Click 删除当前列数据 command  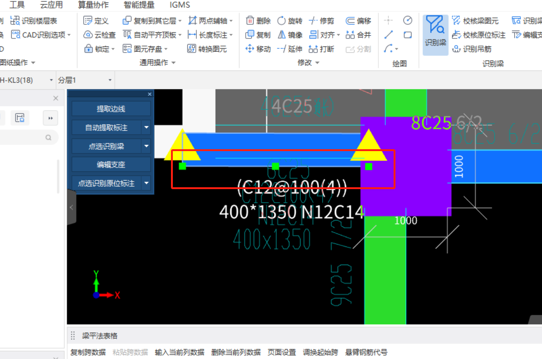[236, 352]
